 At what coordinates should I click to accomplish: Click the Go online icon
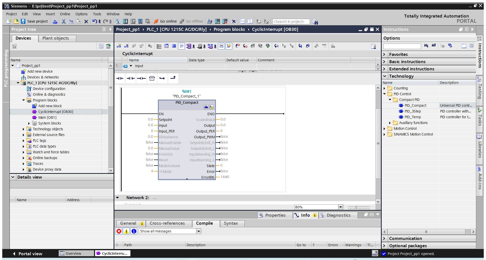(x=156, y=21)
